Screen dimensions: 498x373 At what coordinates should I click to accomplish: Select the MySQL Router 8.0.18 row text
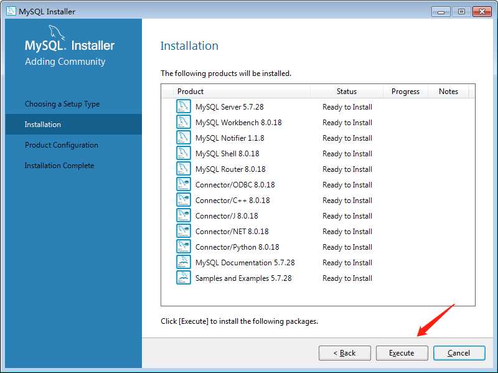coord(230,169)
